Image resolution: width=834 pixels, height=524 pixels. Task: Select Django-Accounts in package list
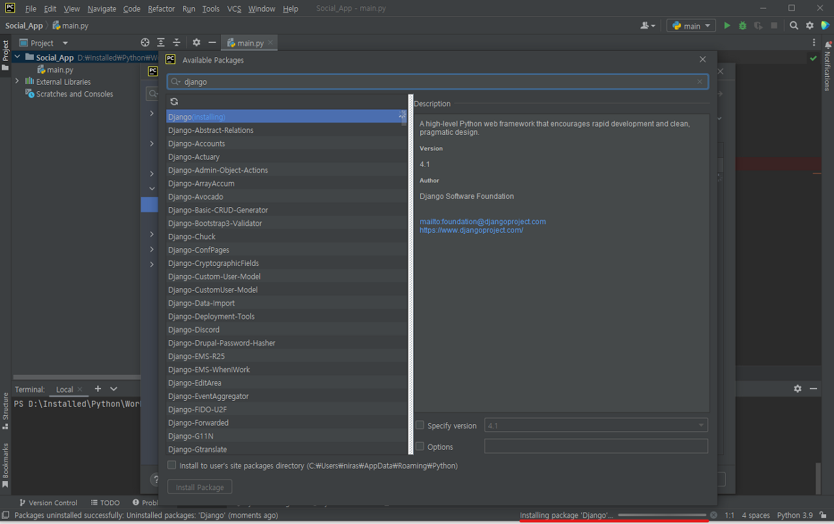point(286,143)
